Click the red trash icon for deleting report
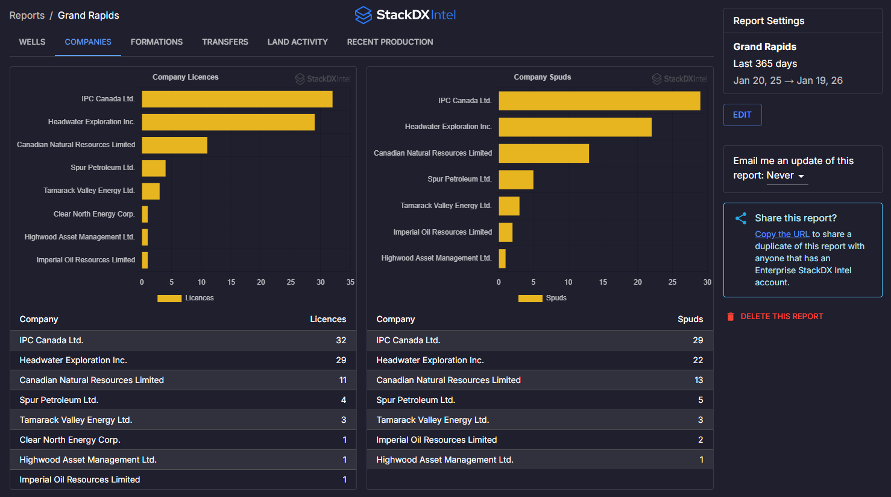The height and width of the screenshot is (497, 891). (x=731, y=317)
